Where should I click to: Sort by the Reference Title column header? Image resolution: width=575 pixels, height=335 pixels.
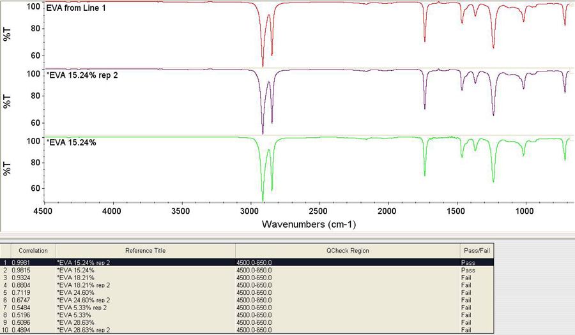click(x=146, y=251)
